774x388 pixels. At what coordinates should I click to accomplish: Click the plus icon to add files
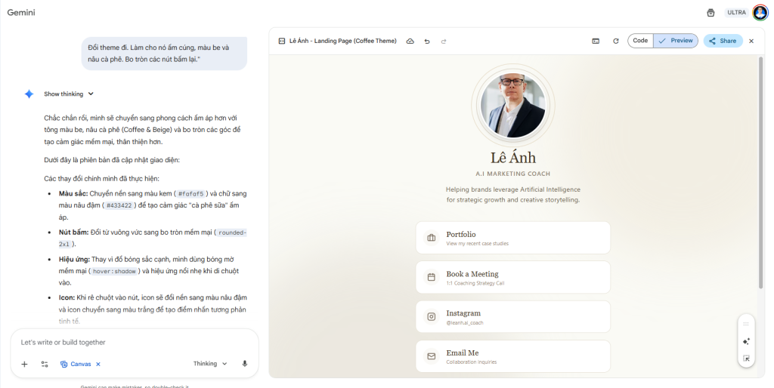click(x=24, y=364)
